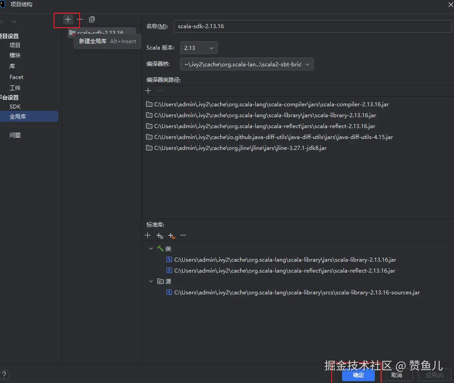
Task: Click the 确定 button
Action: [358, 375]
